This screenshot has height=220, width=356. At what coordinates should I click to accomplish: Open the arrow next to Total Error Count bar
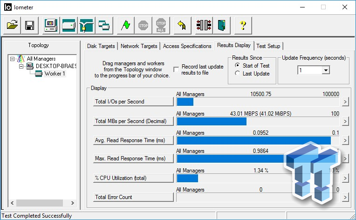[x=345, y=197]
